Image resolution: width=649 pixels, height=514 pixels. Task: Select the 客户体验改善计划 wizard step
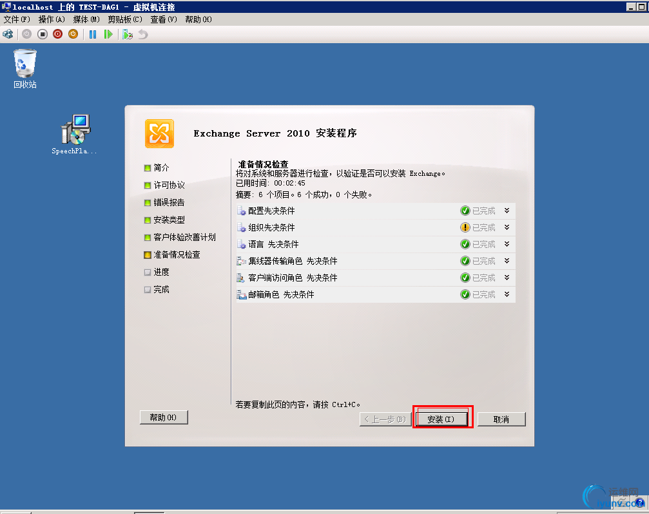coord(184,238)
